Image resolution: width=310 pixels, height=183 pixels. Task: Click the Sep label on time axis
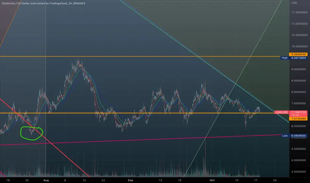(x=130, y=180)
